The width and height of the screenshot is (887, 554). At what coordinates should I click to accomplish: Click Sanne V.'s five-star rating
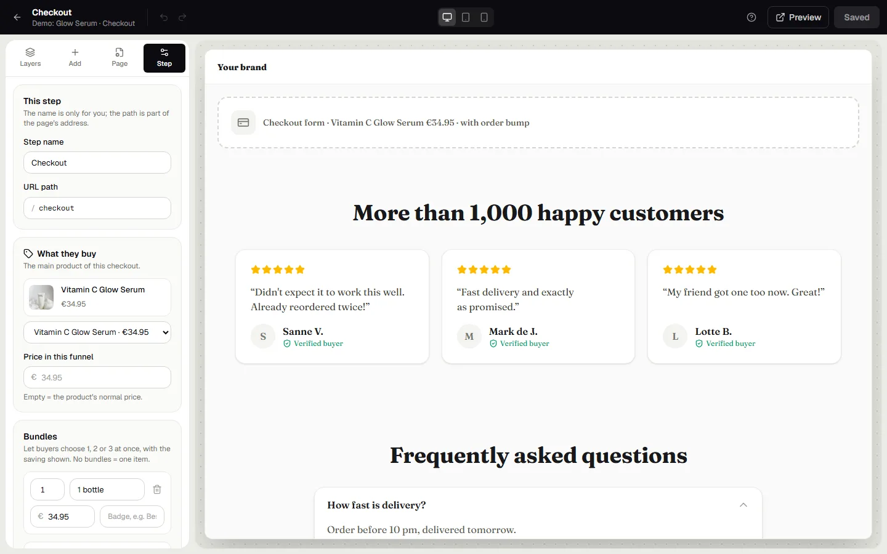[x=278, y=270]
